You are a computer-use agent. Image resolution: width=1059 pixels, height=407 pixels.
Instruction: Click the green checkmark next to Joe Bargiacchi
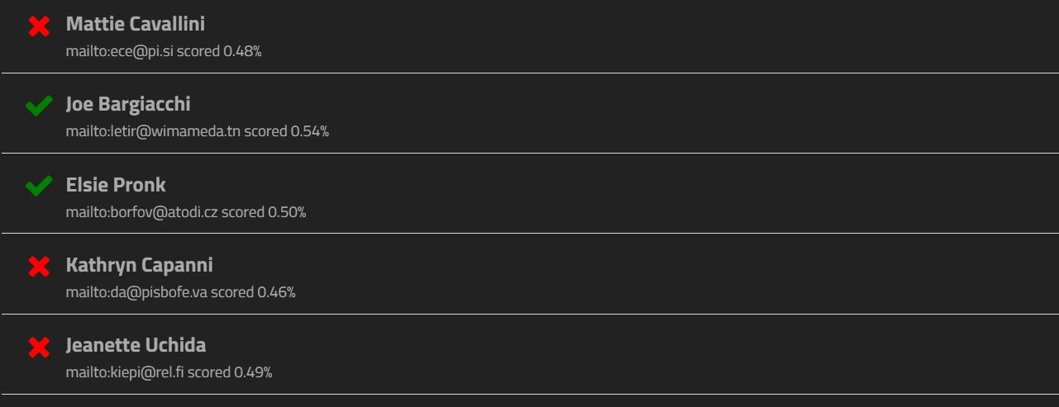[x=39, y=106]
